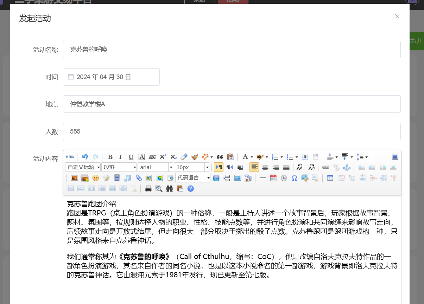This screenshot has height=304, width=424.
Task: Toggle underline formatting
Action: click(x=131, y=157)
